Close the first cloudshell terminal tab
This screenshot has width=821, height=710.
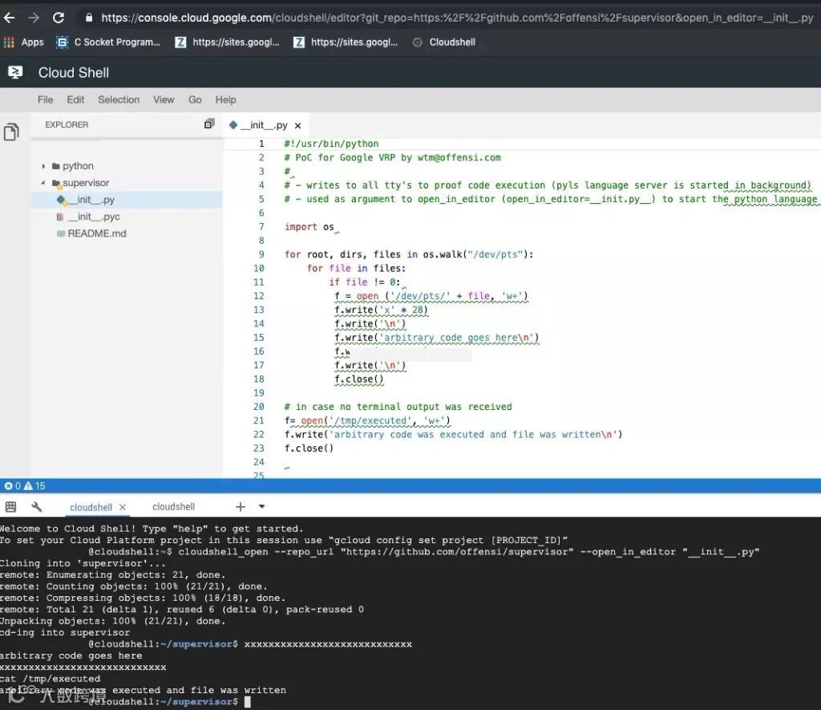pyautogui.click(x=123, y=507)
